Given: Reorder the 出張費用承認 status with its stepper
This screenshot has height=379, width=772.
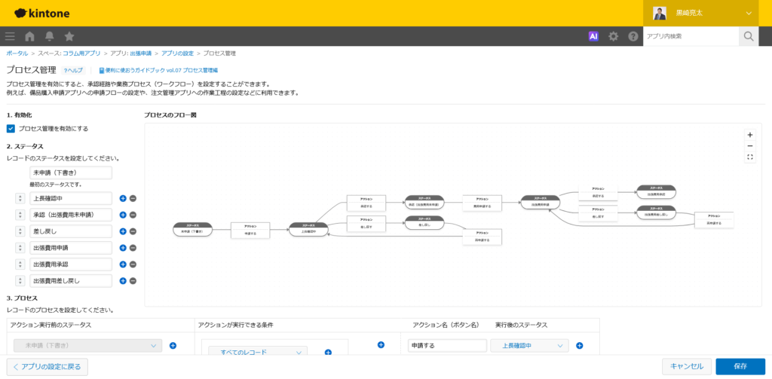Looking at the screenshot, I should coord(20,264).
